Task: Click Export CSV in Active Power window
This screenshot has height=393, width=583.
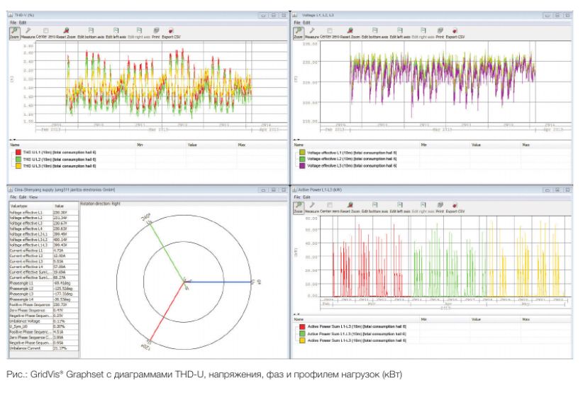Action: click(454, 208)
